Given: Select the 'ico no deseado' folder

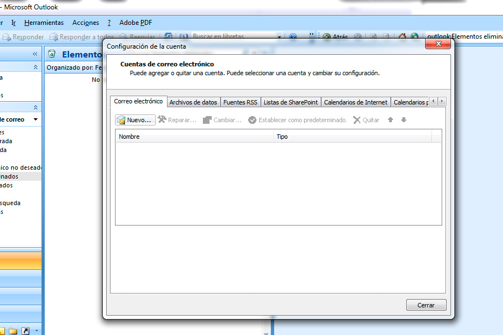Looking at the screenshot, I should pyautogui.click(x=20, y=167).
